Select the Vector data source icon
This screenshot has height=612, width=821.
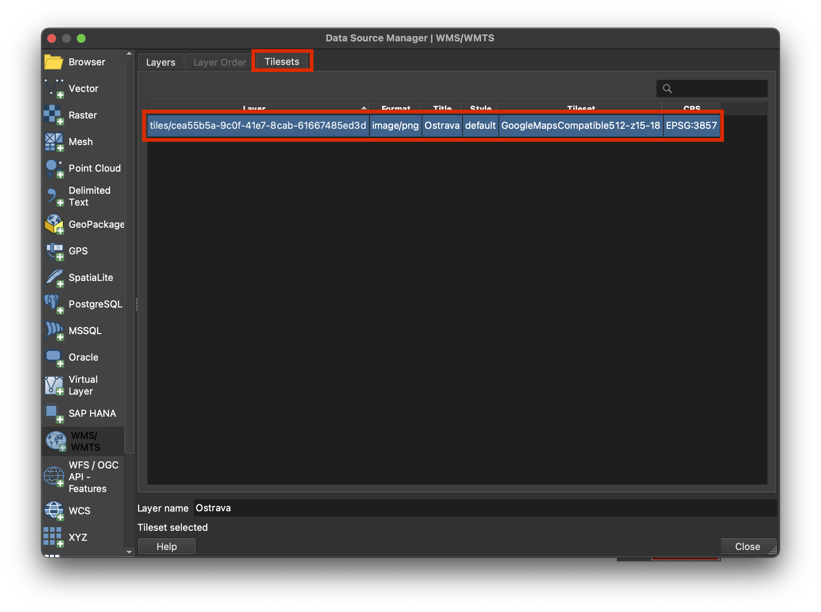click(x=54, y=89)
